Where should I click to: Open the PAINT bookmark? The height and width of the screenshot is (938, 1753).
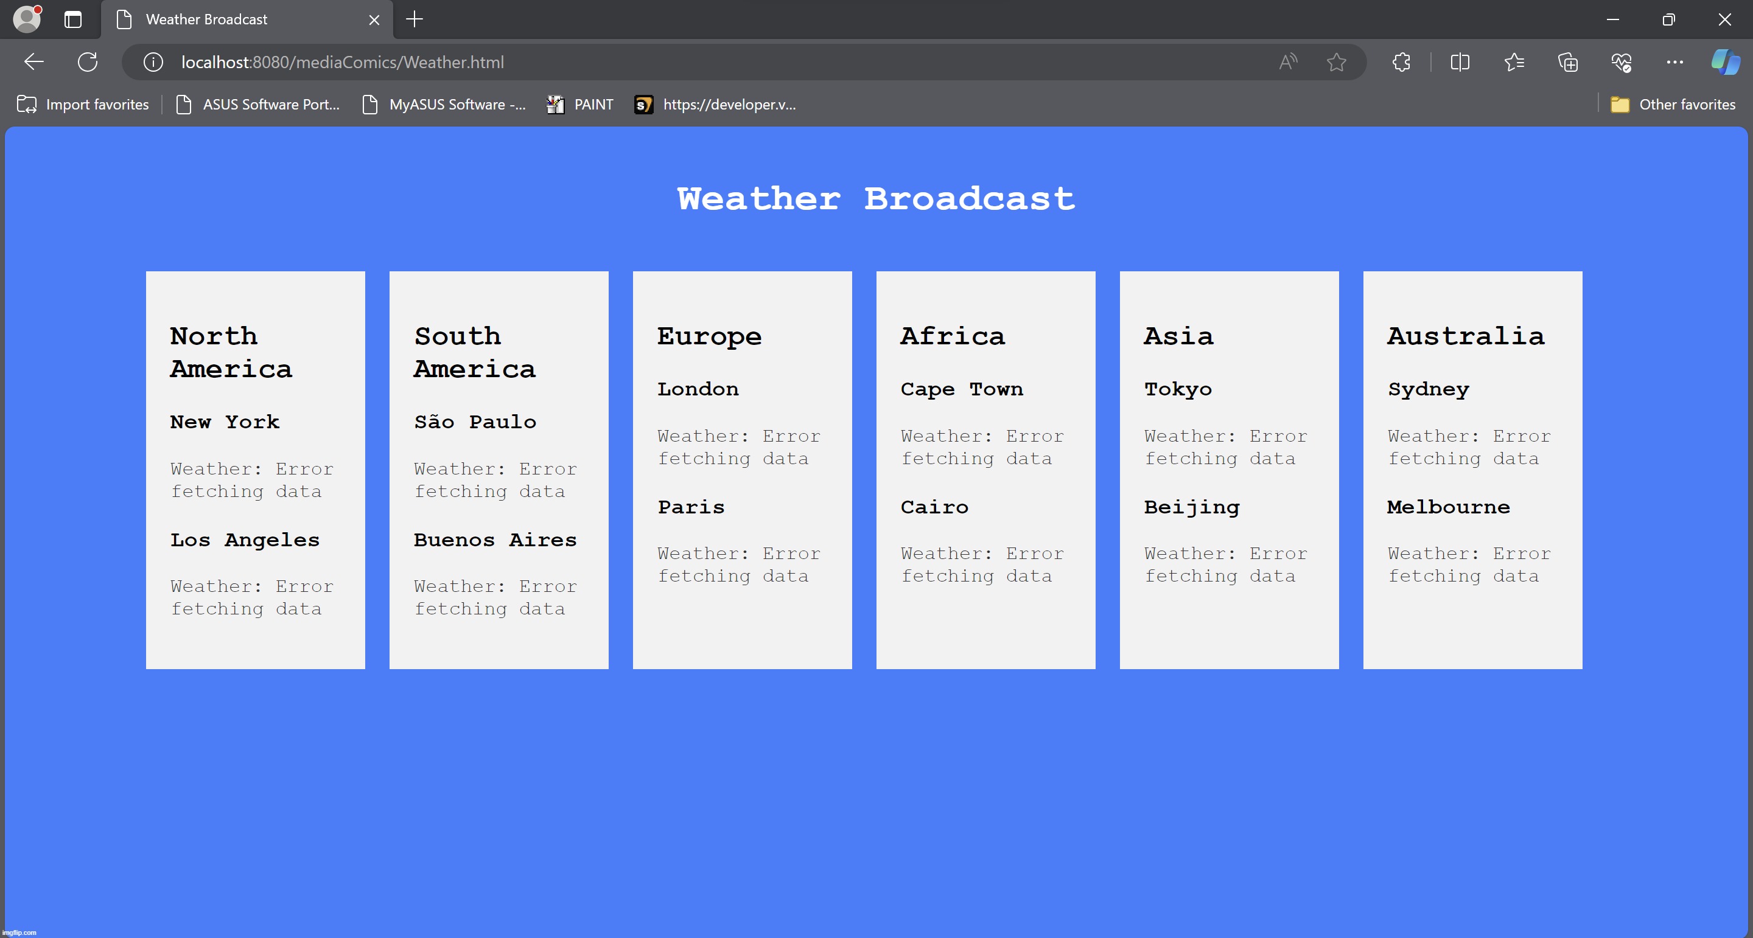580,104
